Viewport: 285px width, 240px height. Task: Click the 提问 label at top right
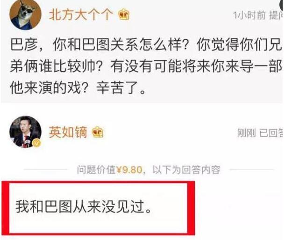pos(276,15)
